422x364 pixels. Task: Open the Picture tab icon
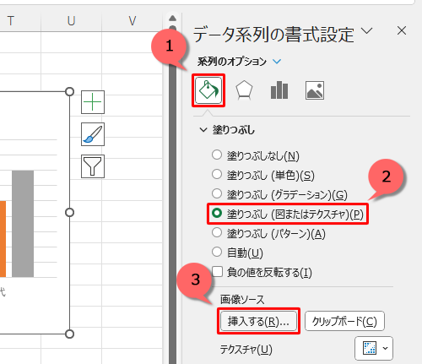[315, 90]
